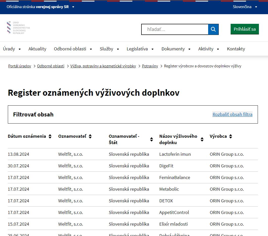Sort by Názov výživového doplnku arrows

tap(202, 140)
